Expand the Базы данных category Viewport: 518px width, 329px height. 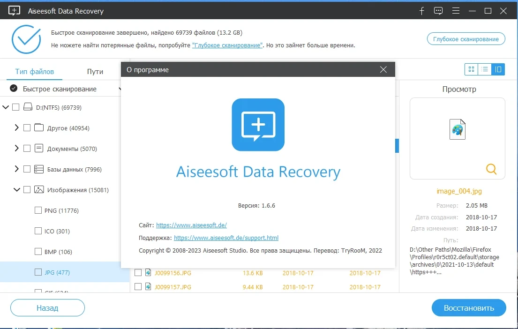click(17, 169)
